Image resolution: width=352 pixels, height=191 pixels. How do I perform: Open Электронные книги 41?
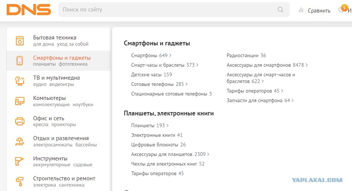157,135
